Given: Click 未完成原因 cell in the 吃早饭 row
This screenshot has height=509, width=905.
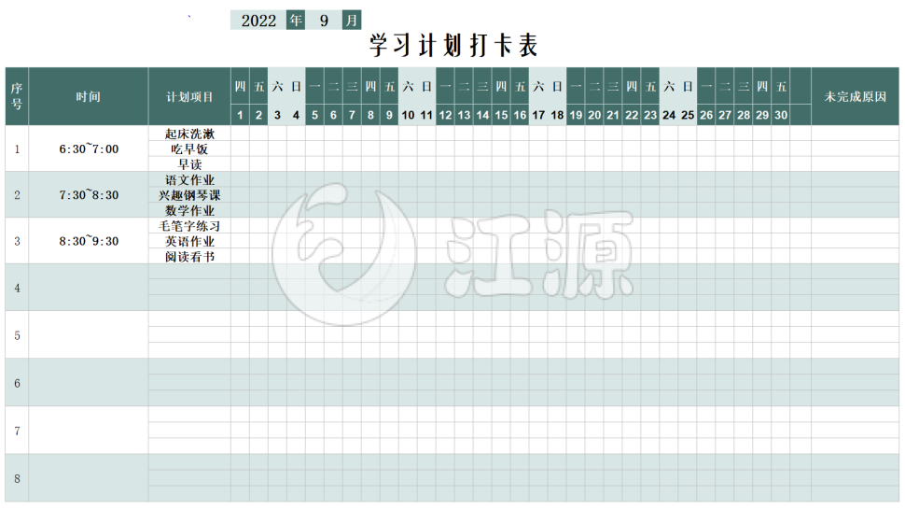Looking at the screenshot, I should 855,148.
